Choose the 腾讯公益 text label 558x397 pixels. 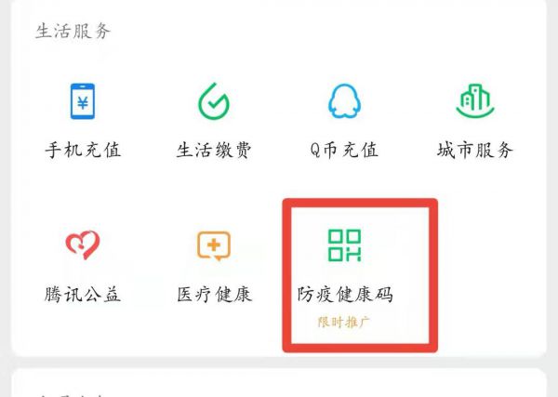(83, 294)
